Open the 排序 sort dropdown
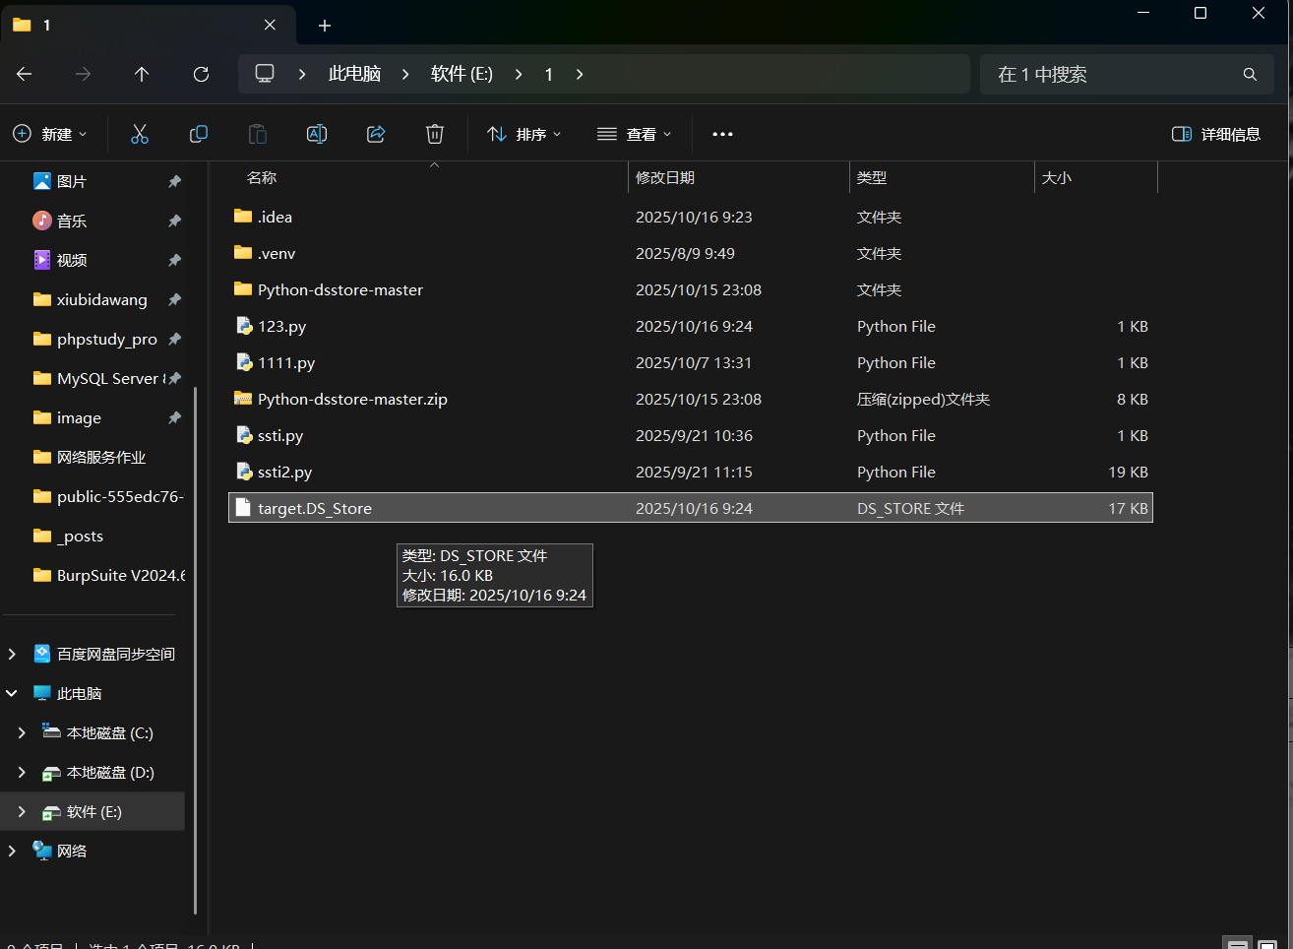Viewport: 1293px width, 949px height. pos(524,134)
